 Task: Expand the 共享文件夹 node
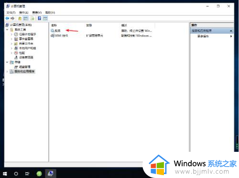click(11, 43)
